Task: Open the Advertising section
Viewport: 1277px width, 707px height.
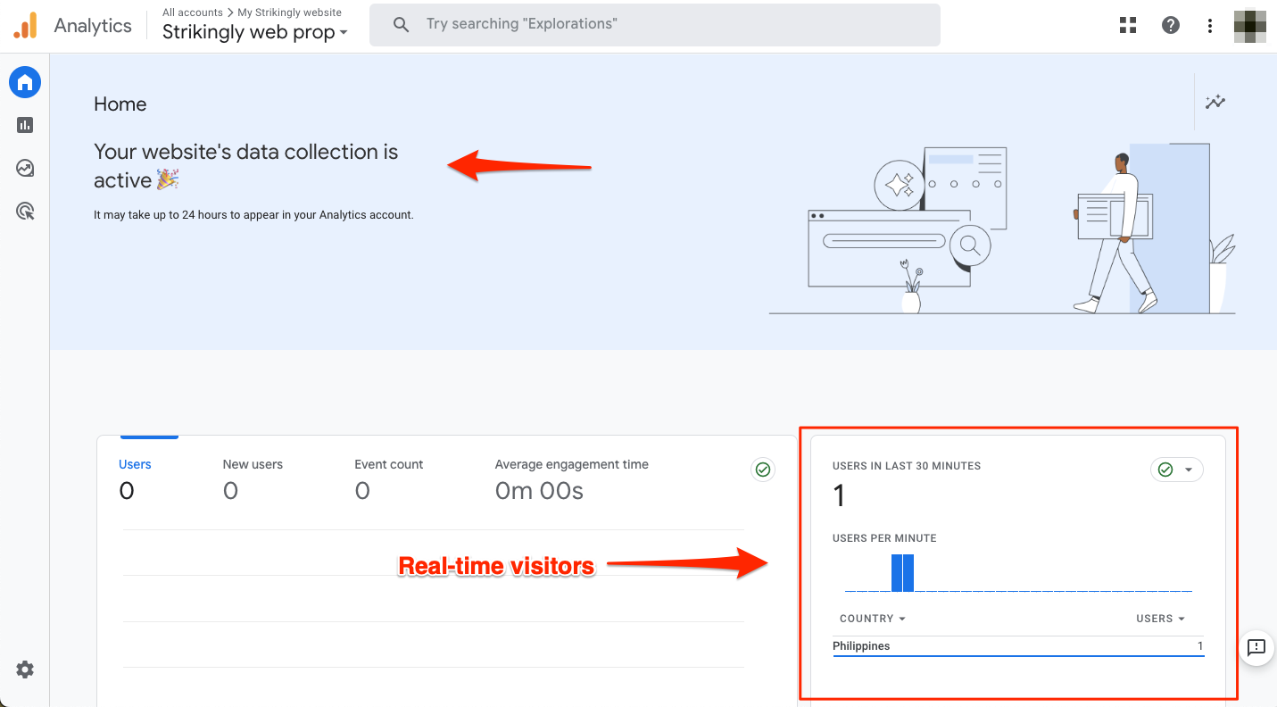Action: pos(24,211)
